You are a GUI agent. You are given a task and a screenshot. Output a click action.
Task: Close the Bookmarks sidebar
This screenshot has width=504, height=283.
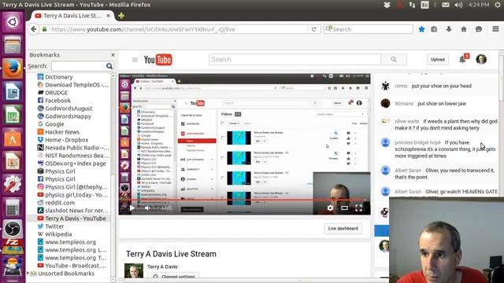coord(113,55)
